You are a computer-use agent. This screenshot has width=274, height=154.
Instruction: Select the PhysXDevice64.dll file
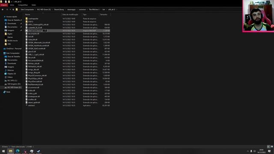[x=35, y=81]
